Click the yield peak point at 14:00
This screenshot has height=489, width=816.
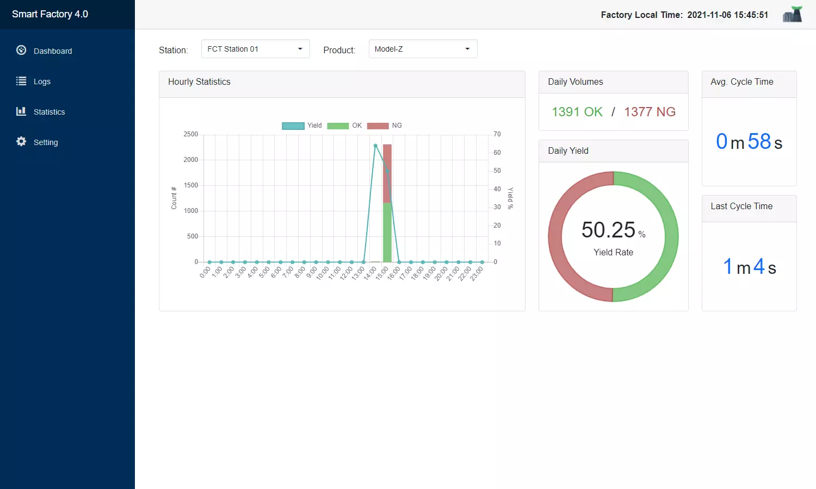point(375,146)
